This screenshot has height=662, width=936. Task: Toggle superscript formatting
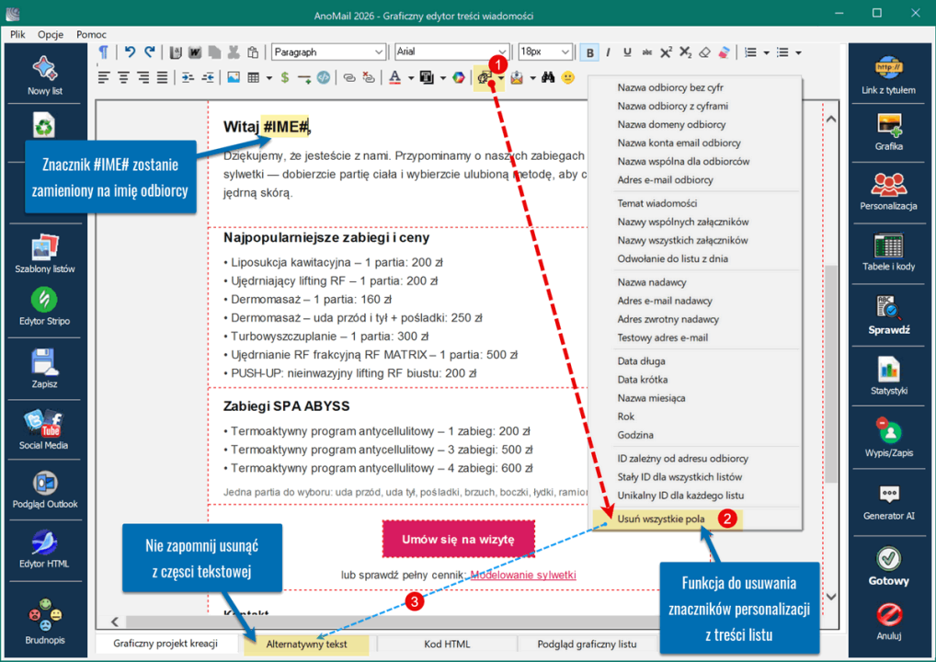point(667,52)
